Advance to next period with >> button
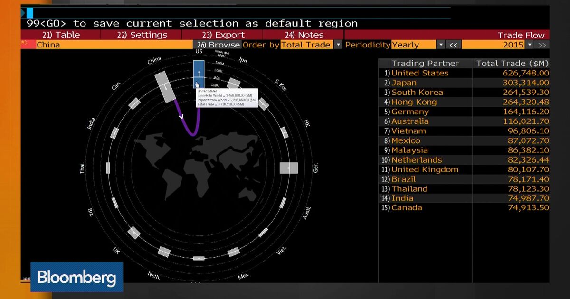The height and width of the screenshot is (299, 570). [542, 45]
